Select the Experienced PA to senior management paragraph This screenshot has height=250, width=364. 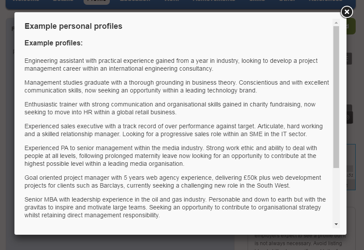click(171, 156)
